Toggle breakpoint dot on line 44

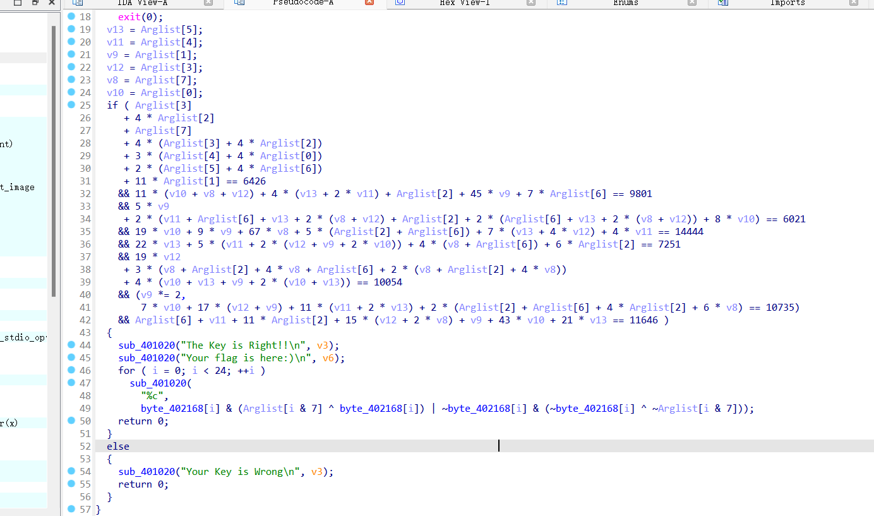(71, 345)
